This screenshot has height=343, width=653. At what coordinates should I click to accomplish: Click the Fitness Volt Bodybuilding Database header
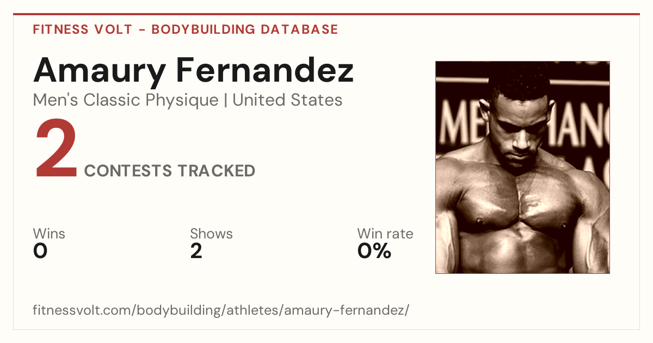click(x=186, y=29)
